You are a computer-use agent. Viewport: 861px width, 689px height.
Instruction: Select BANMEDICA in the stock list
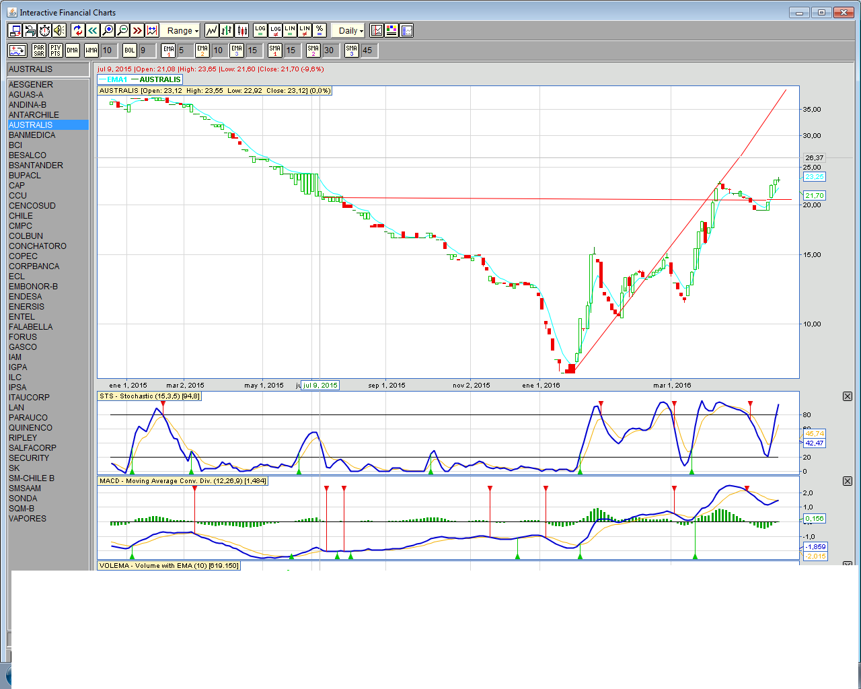pos(32,135)
